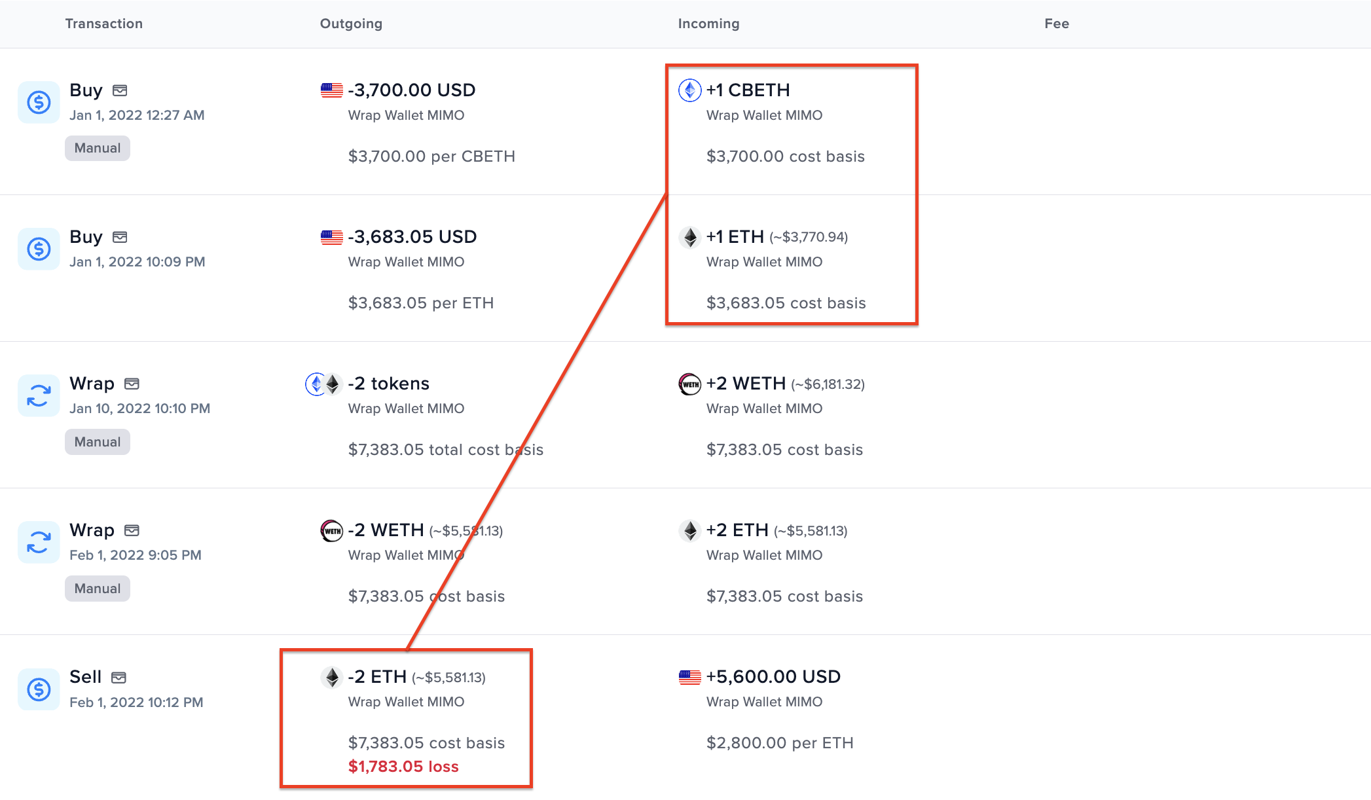Viewport: 1371px width, 800px height.
Task: Click the red $1,783.05 loss text
Action: [x=403, y=767]
